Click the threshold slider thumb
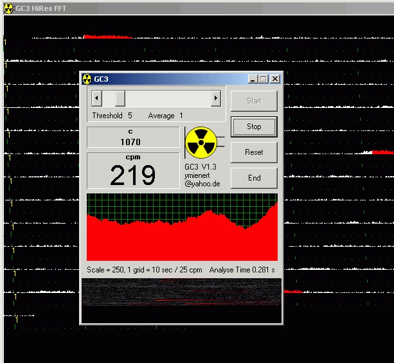Image resolution: width=394 pixels, height=363 pixels. point(120,98)
